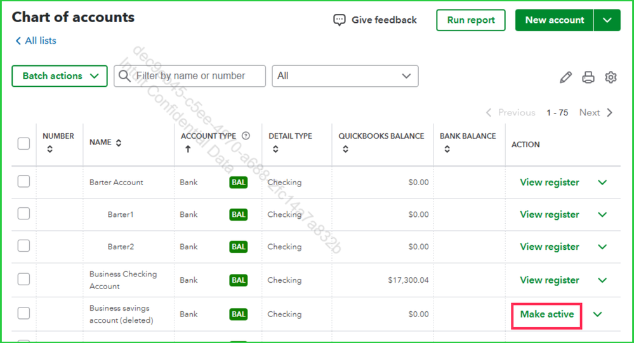The image size is (634, 343).
Task: Click the BAL badge for Barter Account
Action: click(x=239, y=183)
